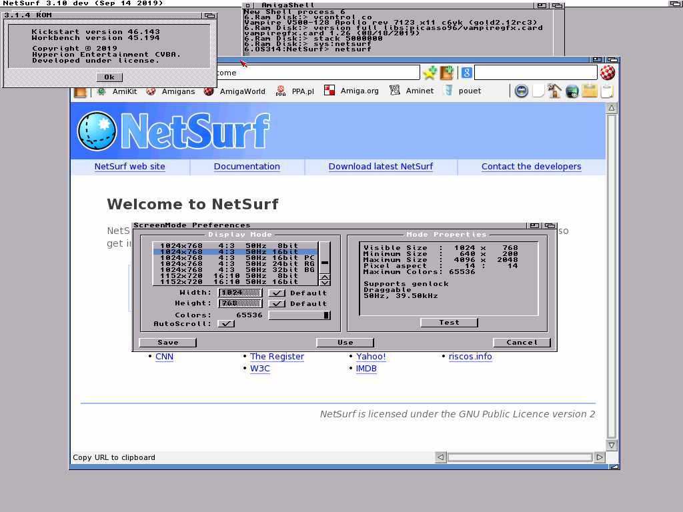Image resolution: width=683 pixels, height=512 pixels.
Task: Select 1024x768 50Hz 8bit display mode
Action: 235,245
